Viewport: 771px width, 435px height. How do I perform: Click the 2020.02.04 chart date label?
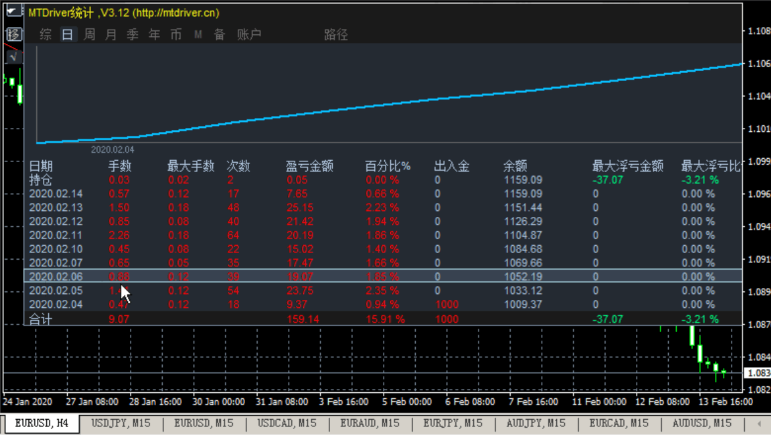coord(113,150)
